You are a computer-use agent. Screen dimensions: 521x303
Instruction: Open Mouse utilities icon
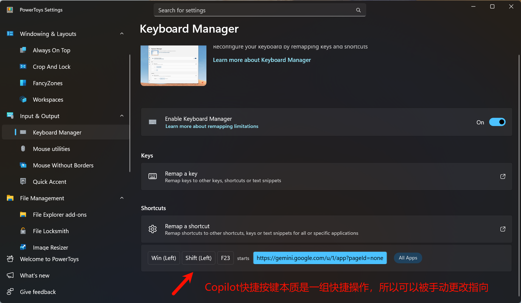pyautogui.click(x=23, y=149)
